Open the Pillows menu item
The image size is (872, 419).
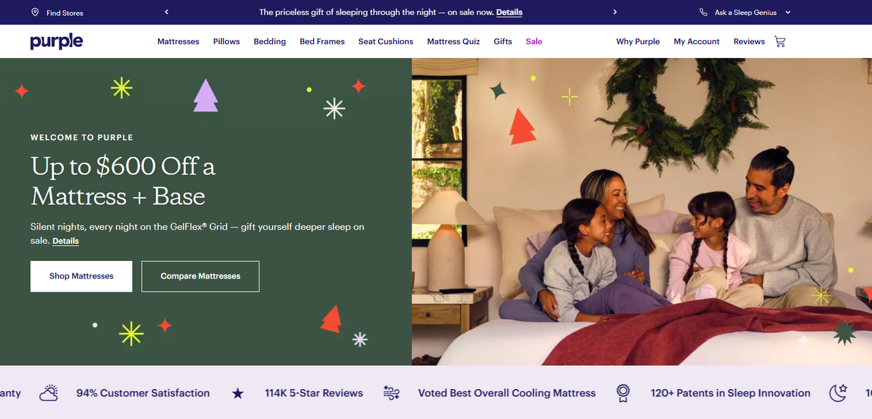click(x=226, y=42)
